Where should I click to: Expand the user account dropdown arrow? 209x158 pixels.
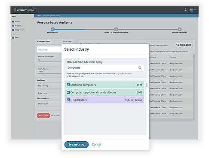pyautogui.click(x=195, y=10)
